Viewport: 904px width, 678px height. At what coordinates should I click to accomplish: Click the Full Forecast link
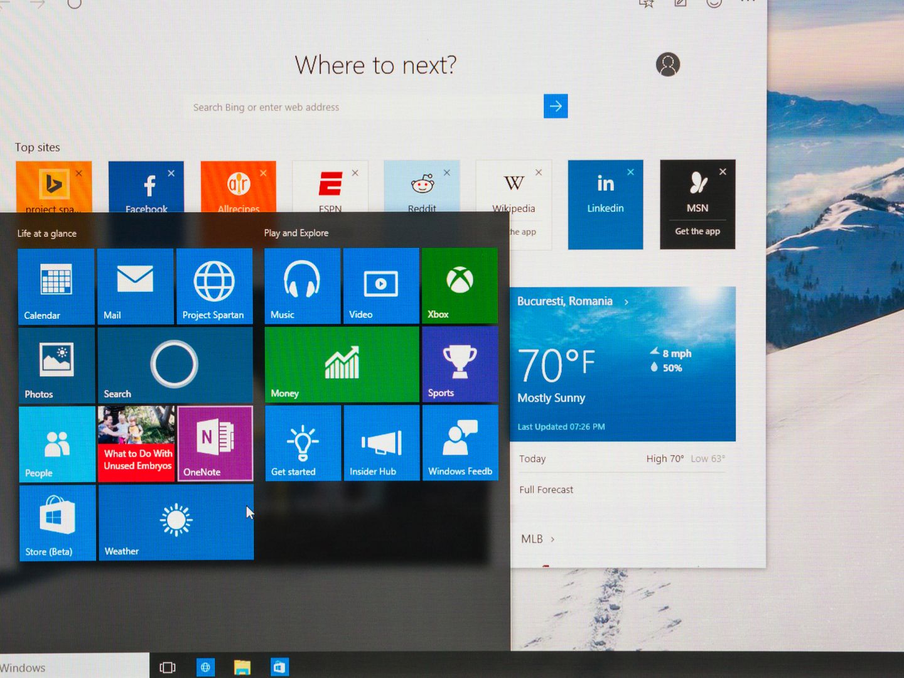click(x=546, y=490)
